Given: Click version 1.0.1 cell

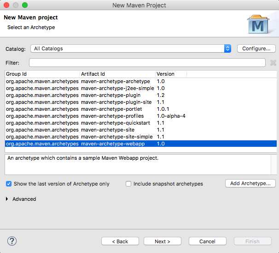Looking at the screenshot, I should [x=163, y=109].
